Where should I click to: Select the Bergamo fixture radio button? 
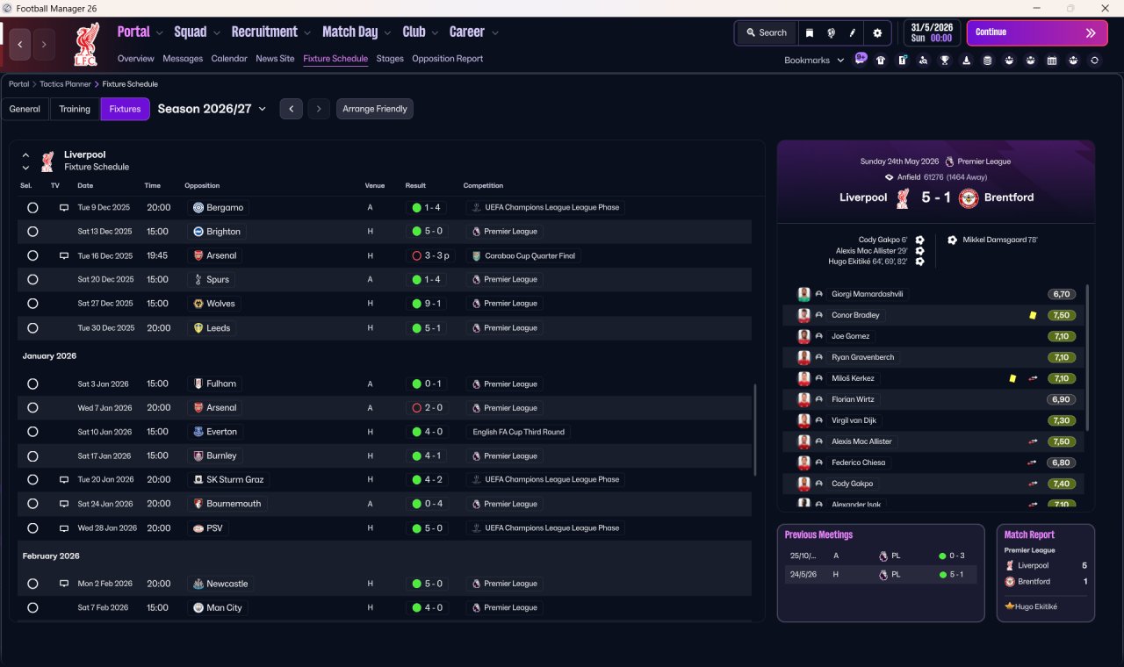(x=32, y=208)
